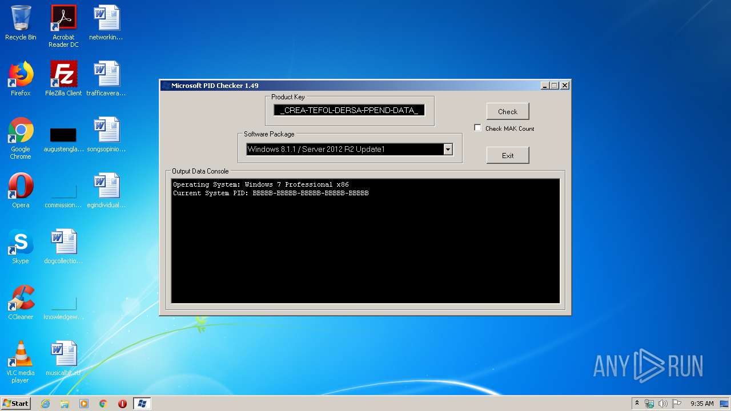Launch Firefox from the desktop

21,79
